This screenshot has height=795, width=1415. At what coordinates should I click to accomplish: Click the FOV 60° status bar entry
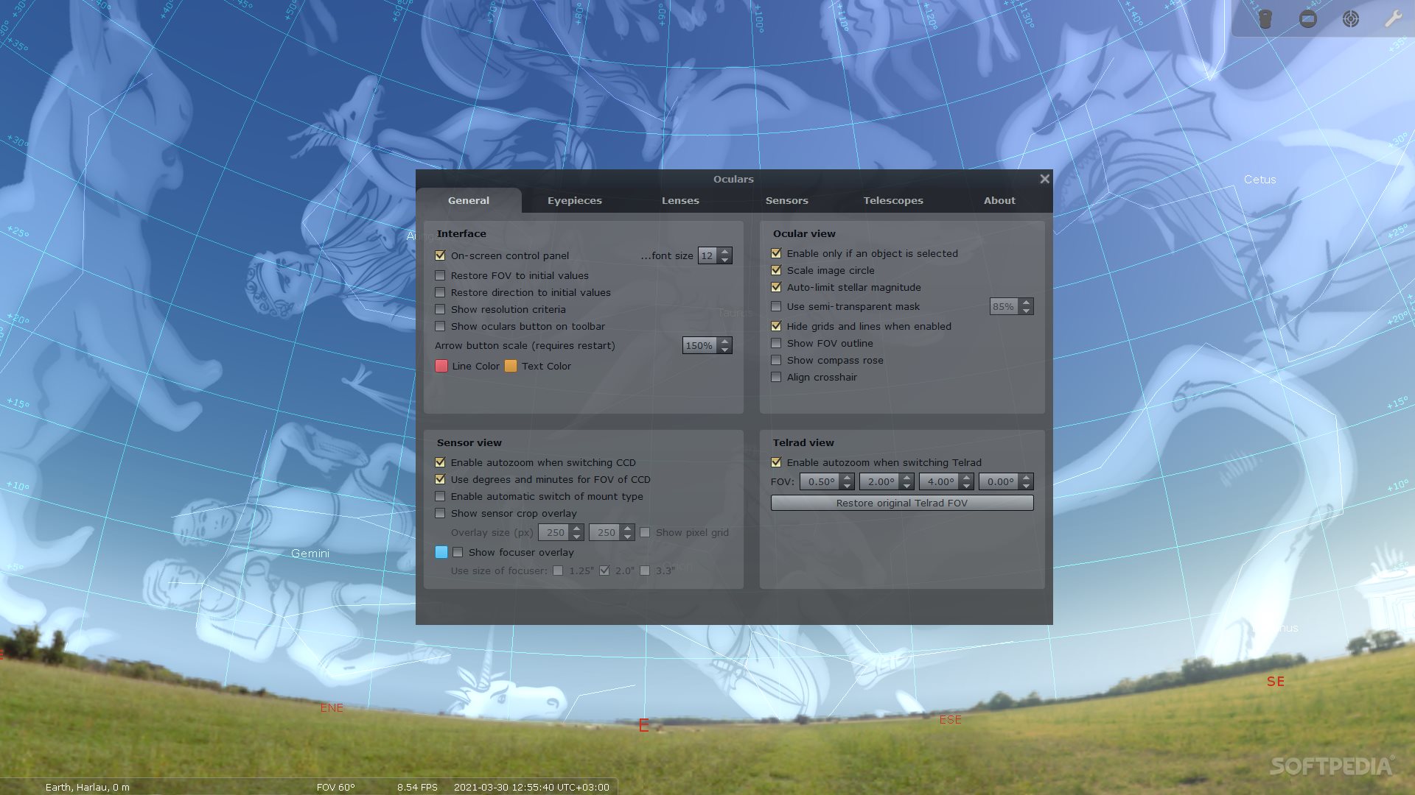[x=336, y=787]
